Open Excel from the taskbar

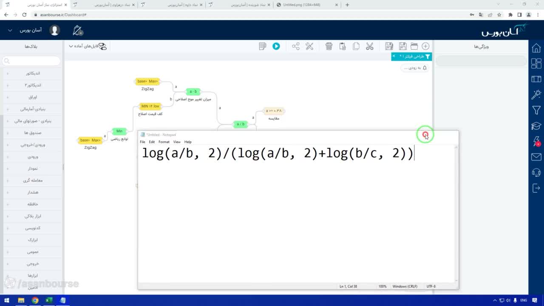[x=49, y=300]
